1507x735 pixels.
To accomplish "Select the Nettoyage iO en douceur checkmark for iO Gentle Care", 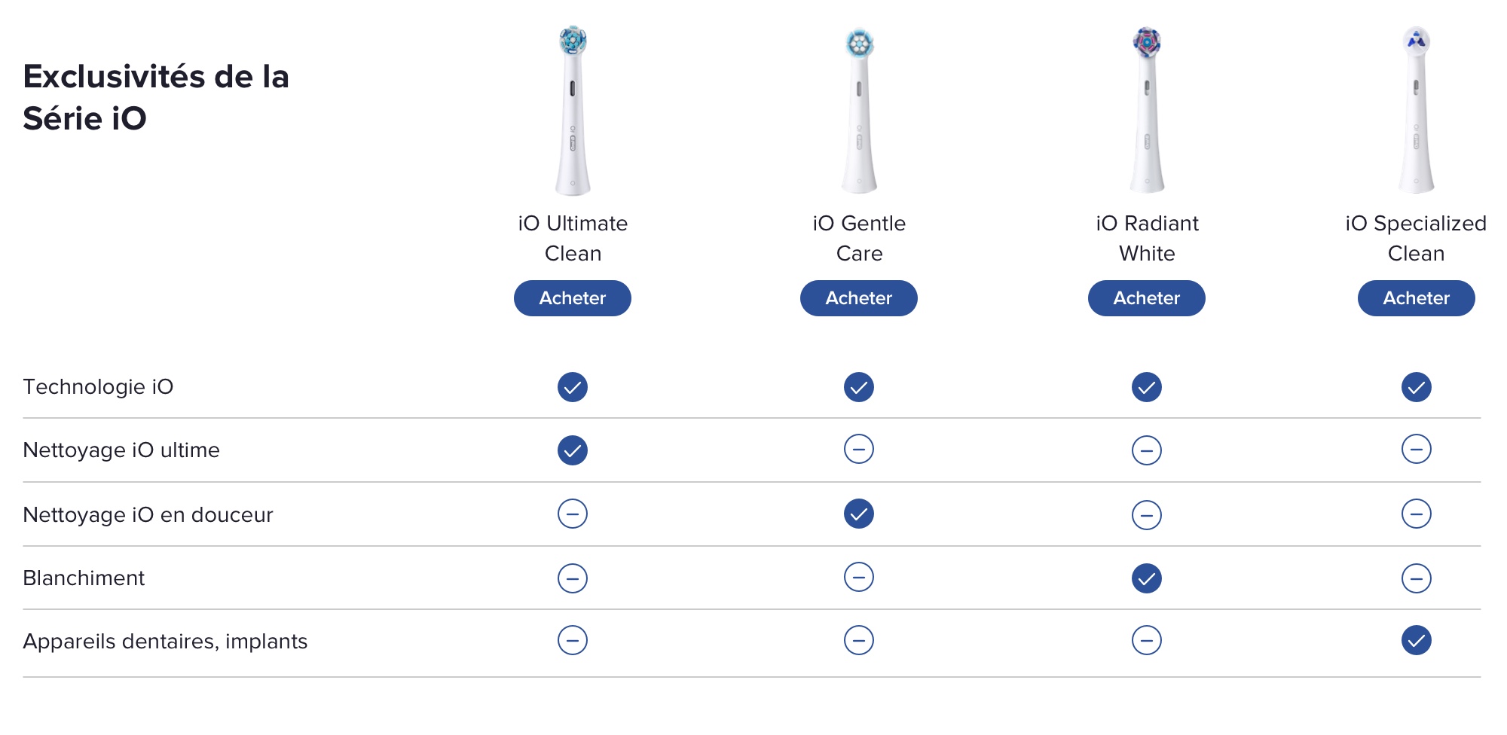I will pos(858,514).
